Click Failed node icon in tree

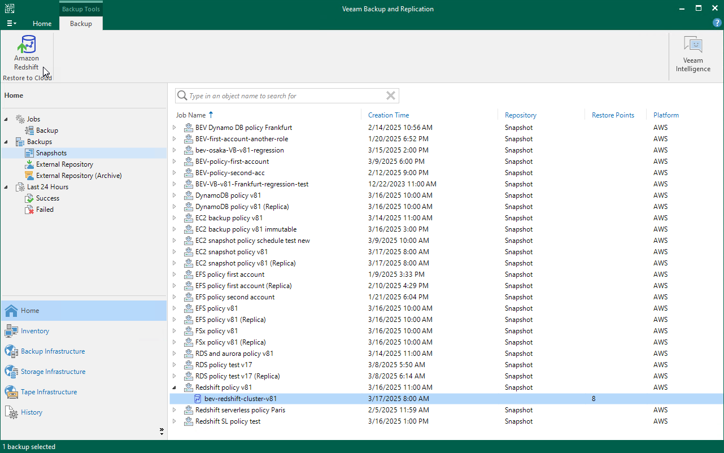pos(29,210)
